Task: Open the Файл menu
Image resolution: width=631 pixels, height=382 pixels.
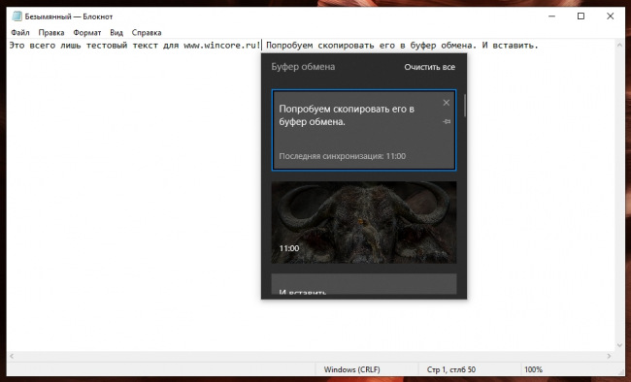Action: pos(20,33)
